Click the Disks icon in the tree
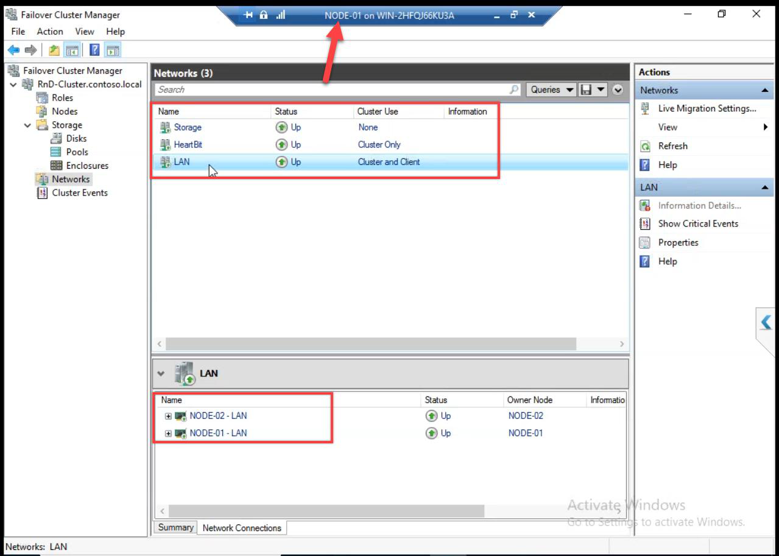The height and width of the screenshot is (556, 779). (x=56, y=138)
